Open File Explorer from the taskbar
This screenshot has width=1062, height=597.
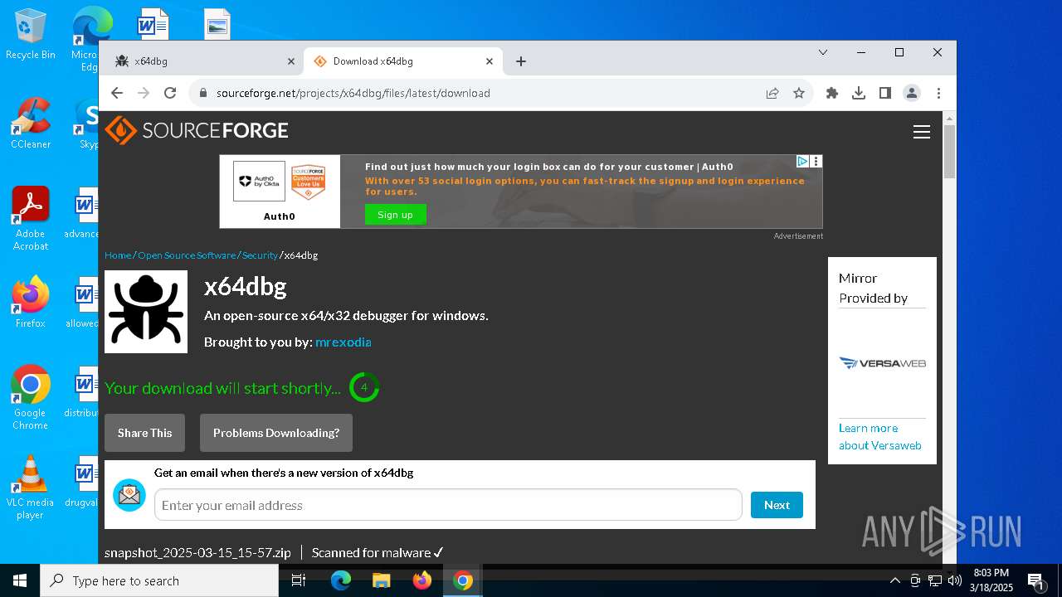(x=382, y=580)
